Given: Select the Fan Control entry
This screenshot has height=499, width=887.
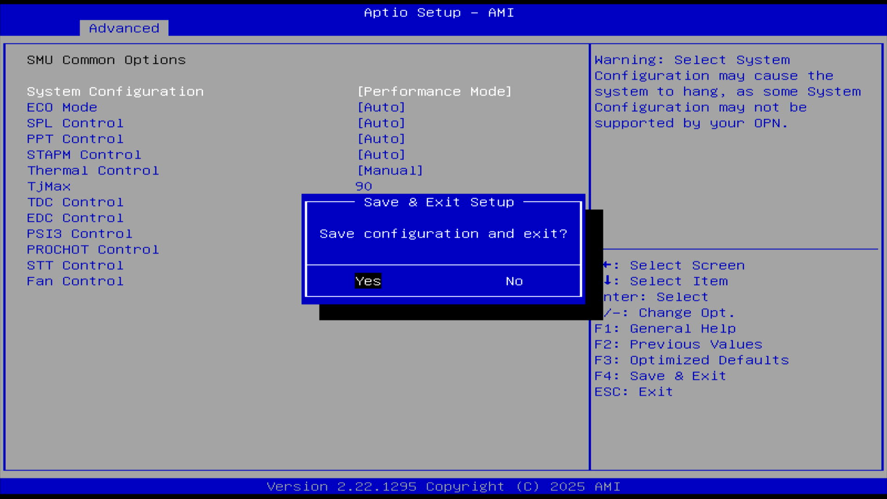Looking at the screenshot, I should coord(75,281).
